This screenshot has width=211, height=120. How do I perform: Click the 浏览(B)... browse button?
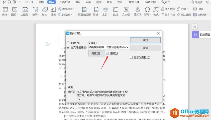tap(97, 53)
